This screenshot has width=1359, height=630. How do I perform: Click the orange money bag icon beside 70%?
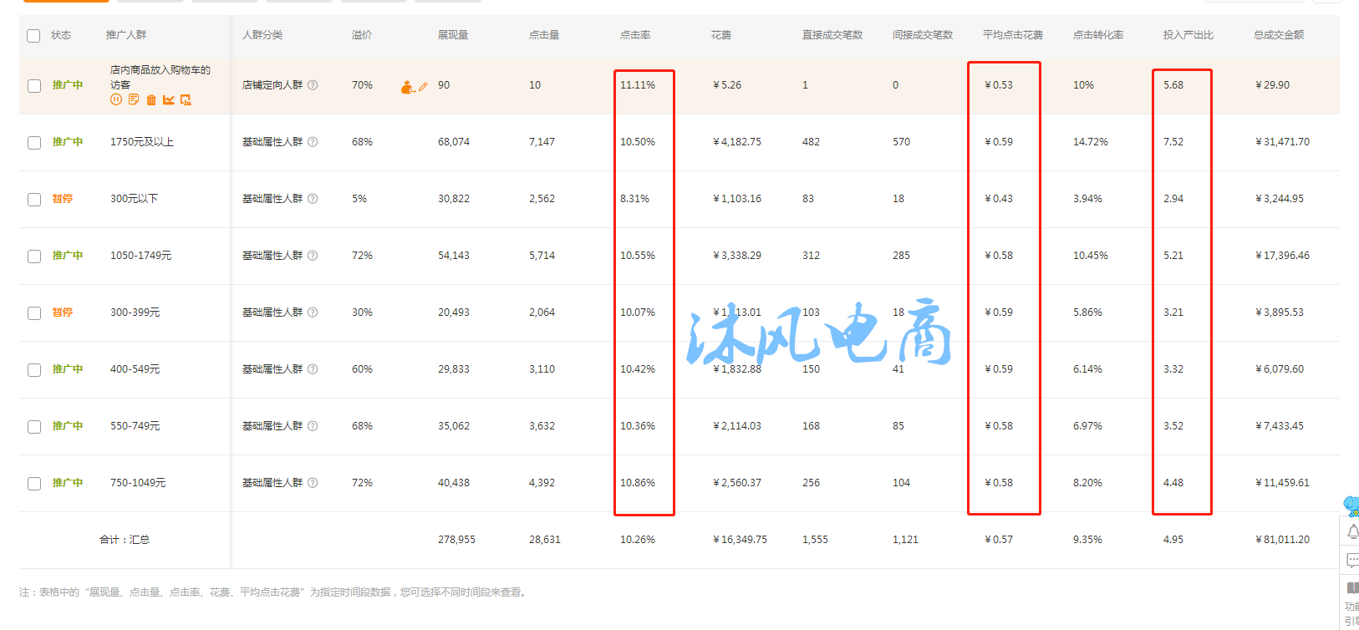(x=407, y=86)
